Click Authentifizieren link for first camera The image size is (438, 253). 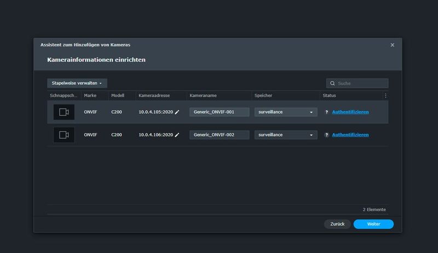point(350,112)
